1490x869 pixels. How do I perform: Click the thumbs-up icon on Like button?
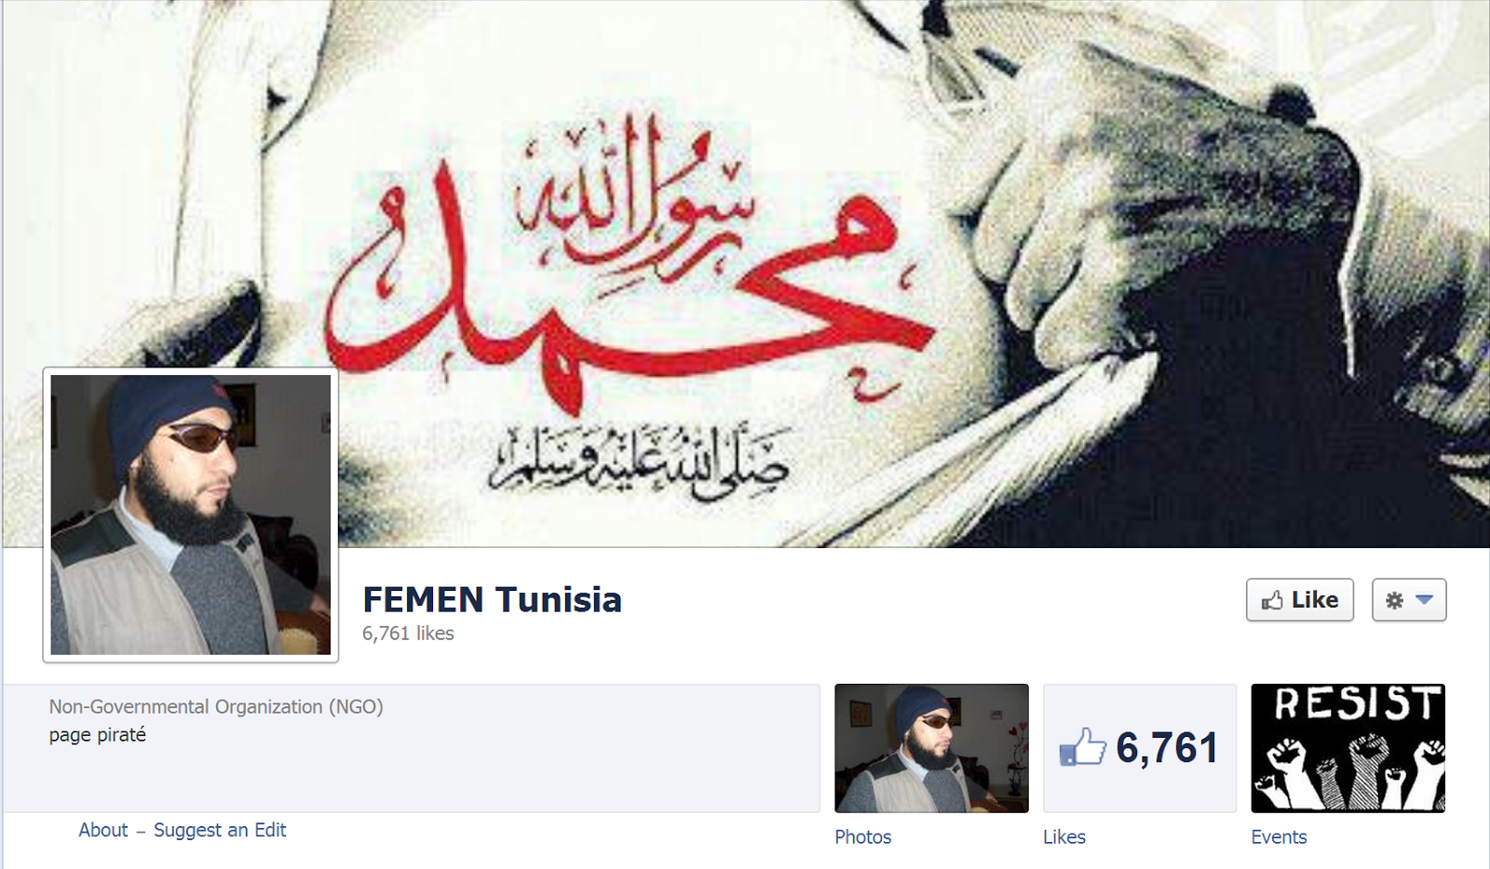[x=1272, y=601]
